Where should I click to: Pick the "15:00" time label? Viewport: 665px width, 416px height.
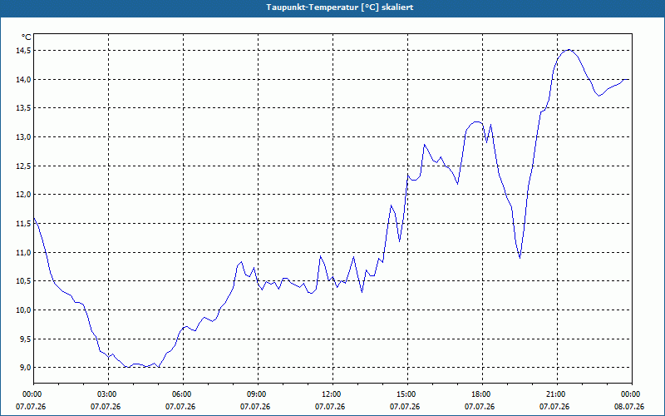405,394
